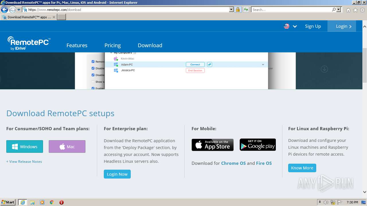Viewport: 367px width, 206px height.
Task: Open the Features menu item
Action: click(77, 45)
